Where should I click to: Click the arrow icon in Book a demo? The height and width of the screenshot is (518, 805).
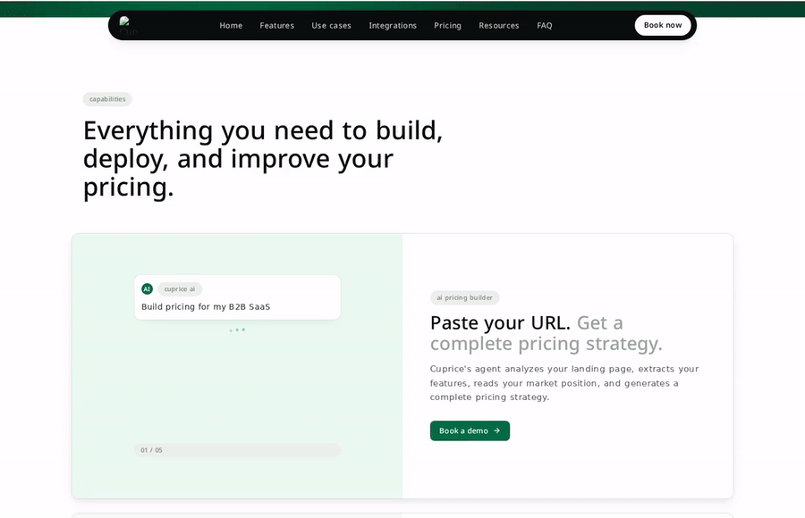[x=496, y=430]
